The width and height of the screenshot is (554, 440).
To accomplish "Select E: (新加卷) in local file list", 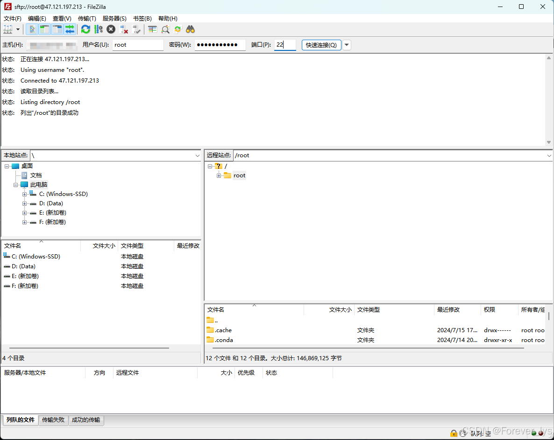I will 25,276.
